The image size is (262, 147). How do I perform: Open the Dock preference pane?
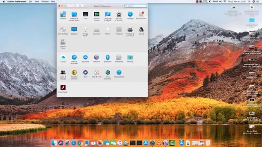(86, 16)
